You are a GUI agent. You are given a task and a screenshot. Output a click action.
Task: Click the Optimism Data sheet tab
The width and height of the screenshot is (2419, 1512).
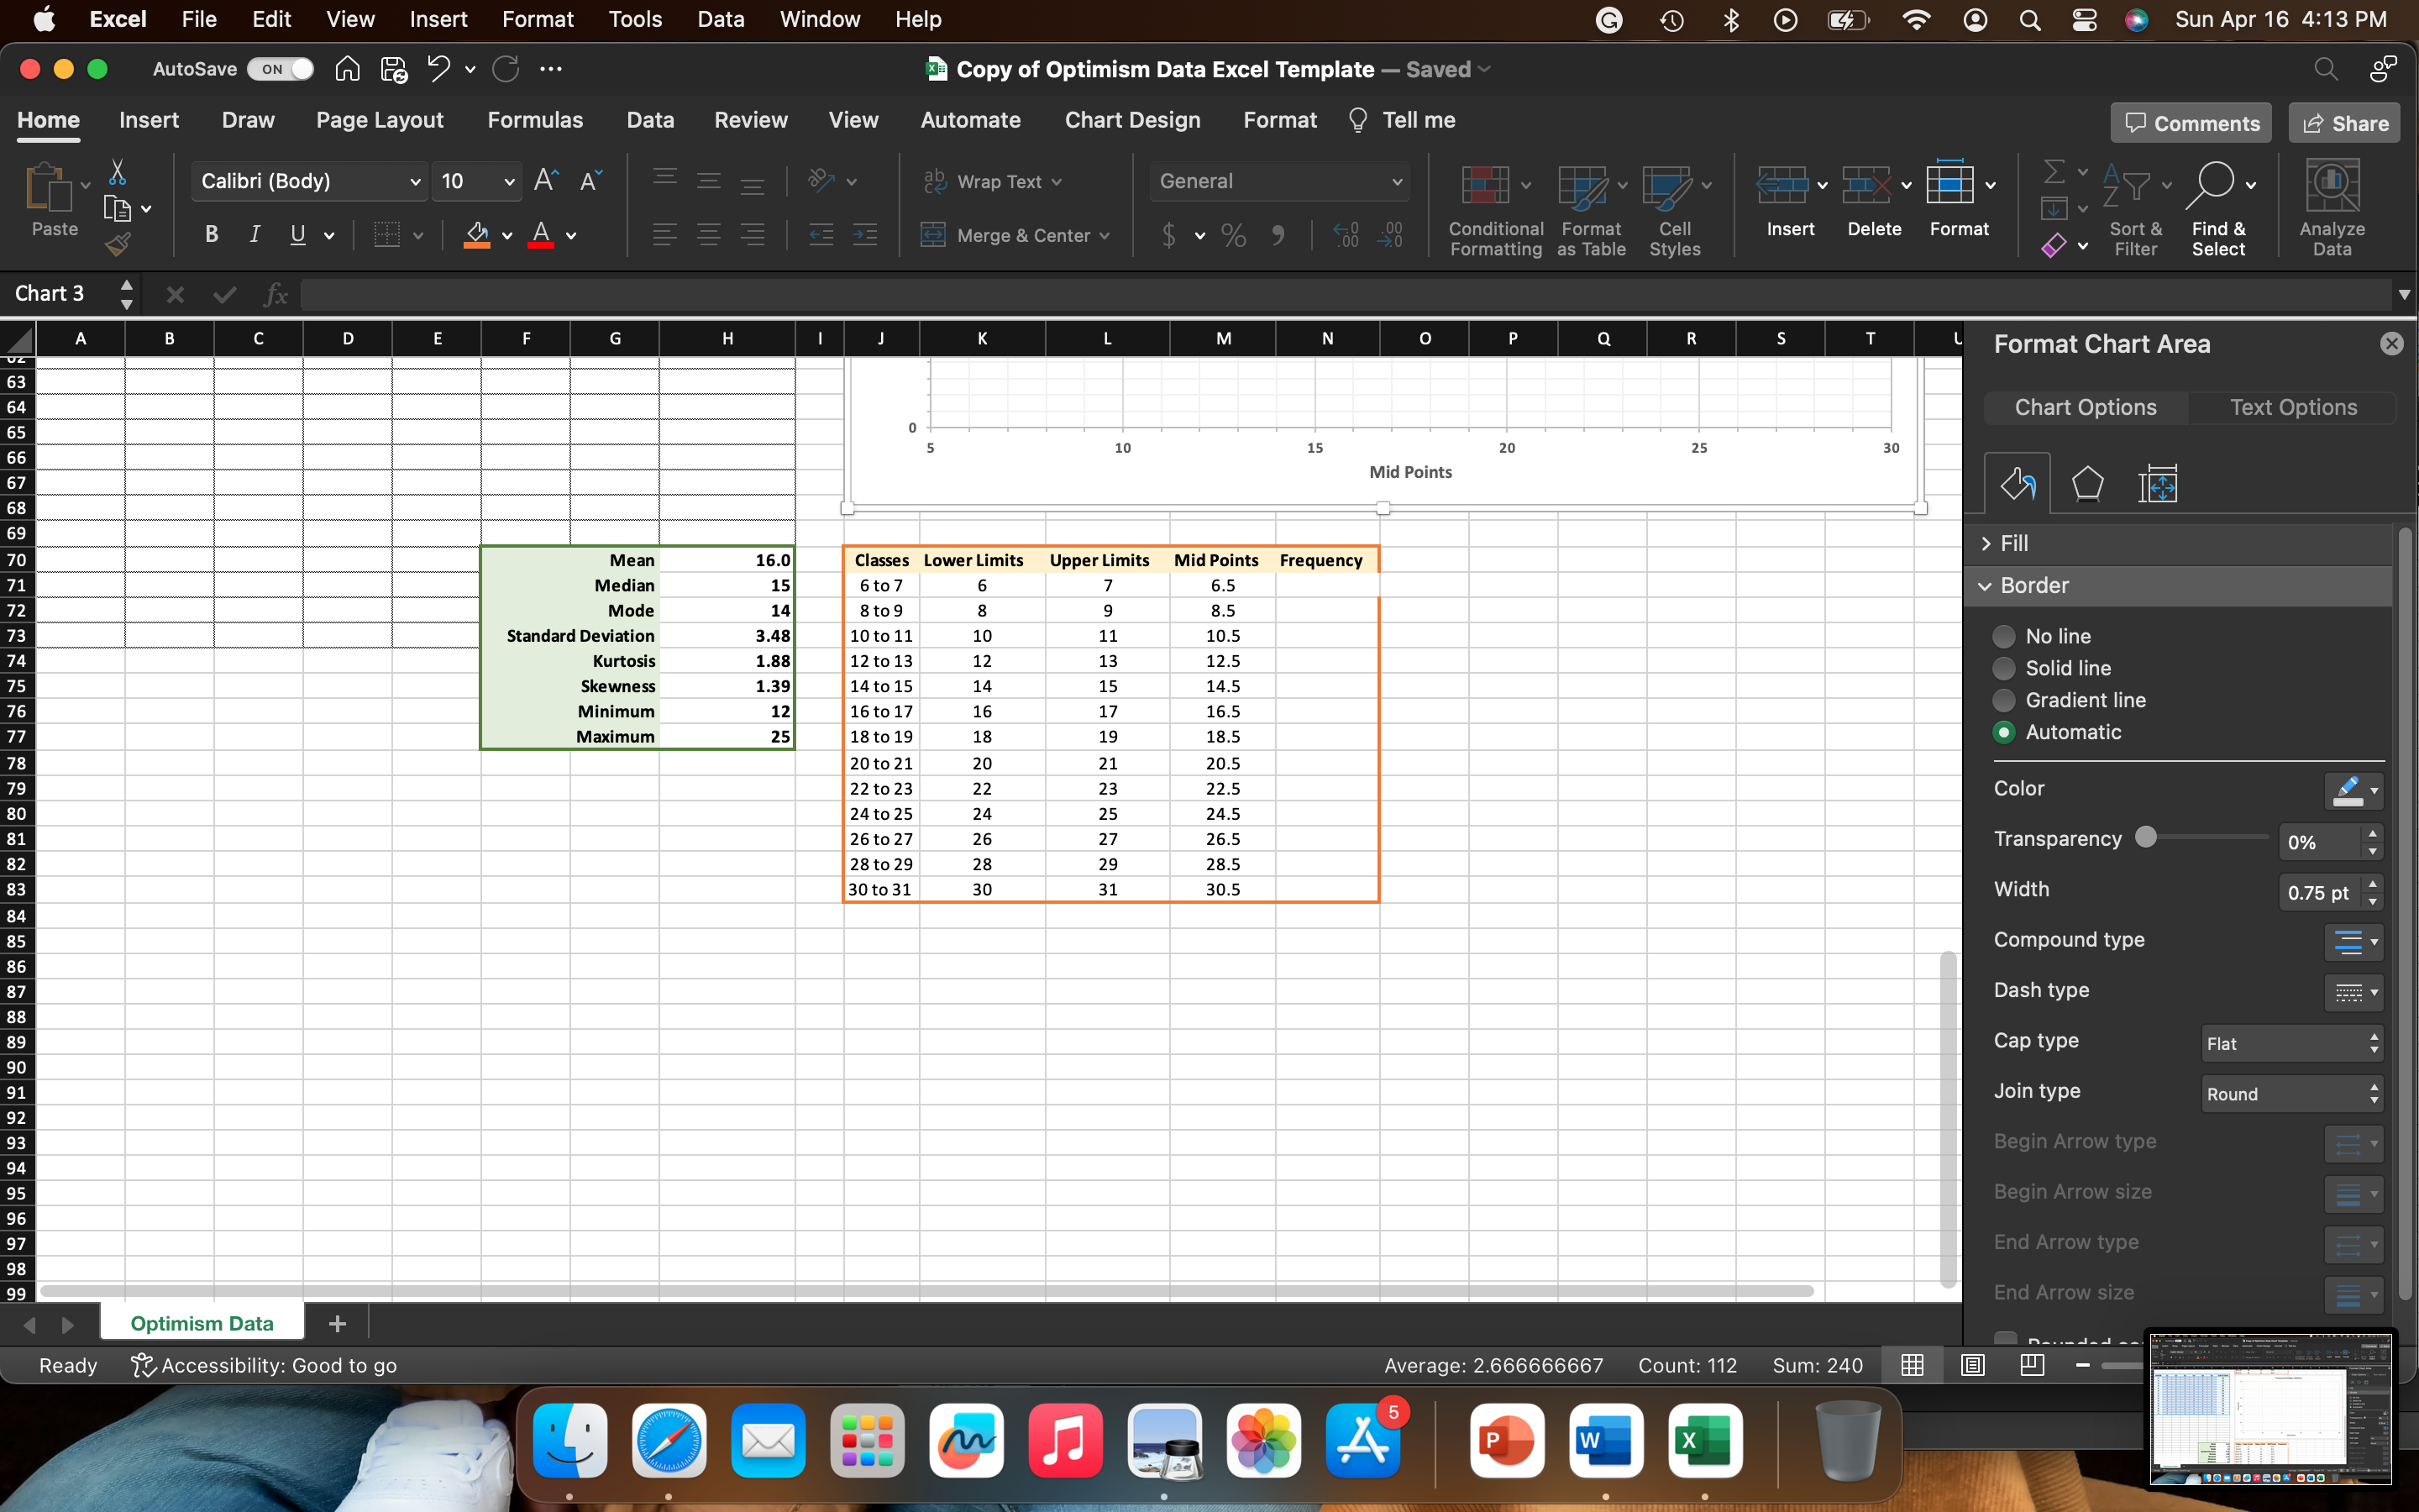click(202, 1323)
